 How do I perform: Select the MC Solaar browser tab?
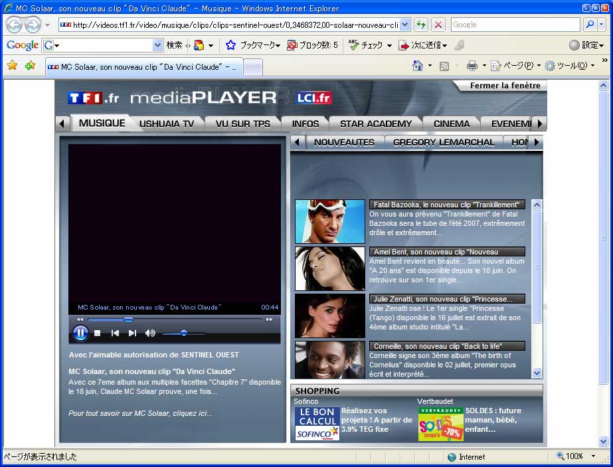[144, 67]
